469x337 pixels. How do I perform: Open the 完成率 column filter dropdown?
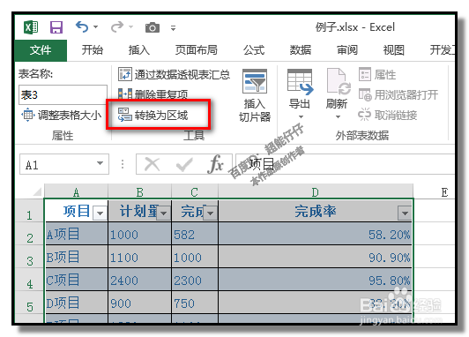(405, 213)
